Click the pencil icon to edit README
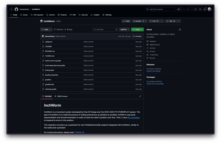This screenshot has height=143, width=221. pos(140,96)
